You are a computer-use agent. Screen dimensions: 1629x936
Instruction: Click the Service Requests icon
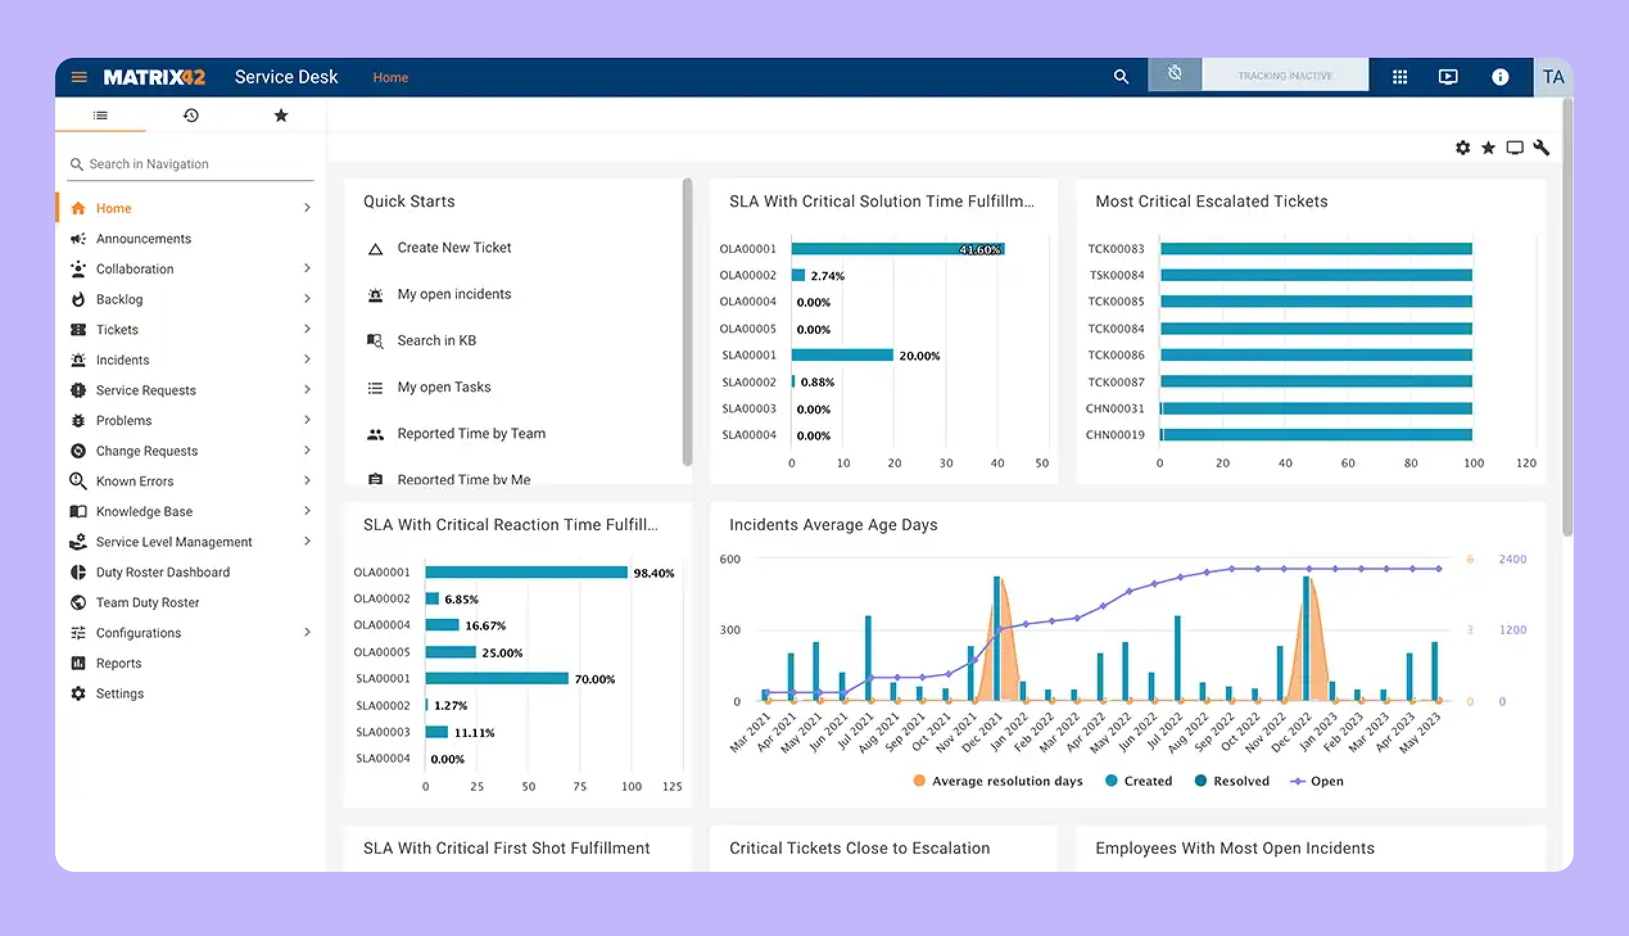point(78,390)
